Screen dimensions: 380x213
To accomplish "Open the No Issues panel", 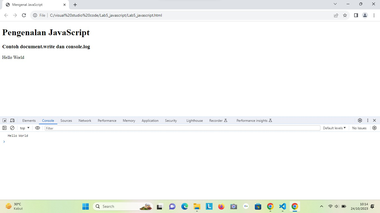I will (359, 128).
